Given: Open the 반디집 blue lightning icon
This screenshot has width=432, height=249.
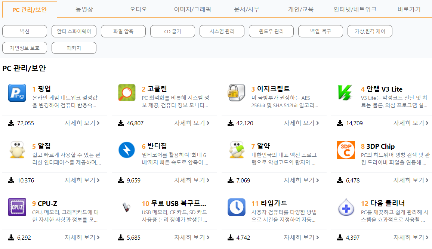Looking at the screenshot, I should click(x=127, y=150).
